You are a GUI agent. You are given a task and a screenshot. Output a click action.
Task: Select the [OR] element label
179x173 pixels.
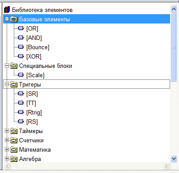[x=32, y=28]
